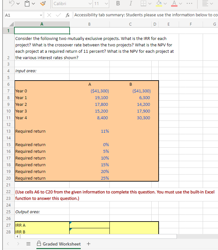Select the Format Painter brush icon
Screen dimensions: 218x250
click(43, 4)
